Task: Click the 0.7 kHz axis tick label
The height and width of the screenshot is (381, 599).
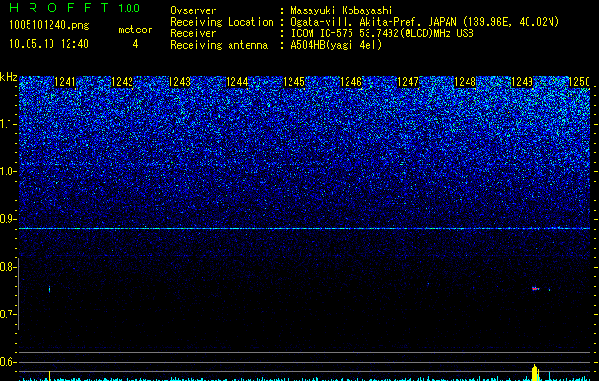Action: [7, 314]
